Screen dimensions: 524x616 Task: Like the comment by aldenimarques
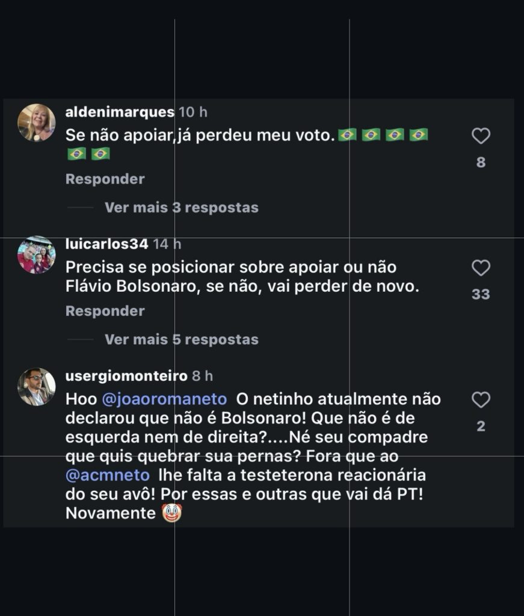(481, 137)
